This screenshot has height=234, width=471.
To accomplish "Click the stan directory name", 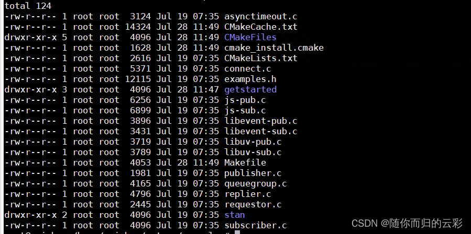I will (x=234, y=215).
